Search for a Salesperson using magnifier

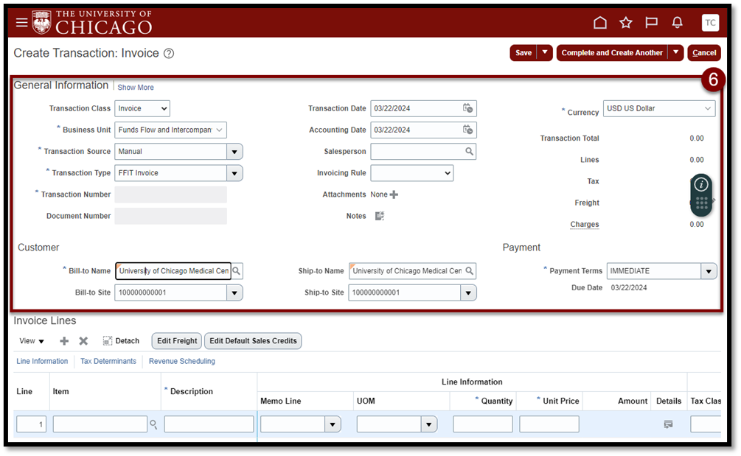pos(469,151)
